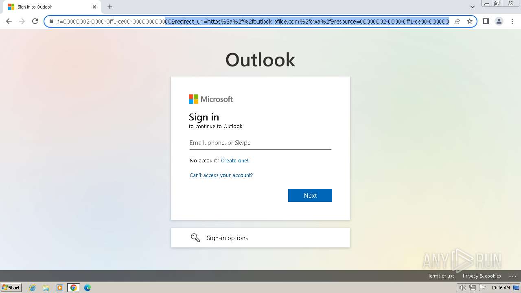Open a new tab with plus button
The height and width of the screenshot is (293, 521).
tap(110, 7)
